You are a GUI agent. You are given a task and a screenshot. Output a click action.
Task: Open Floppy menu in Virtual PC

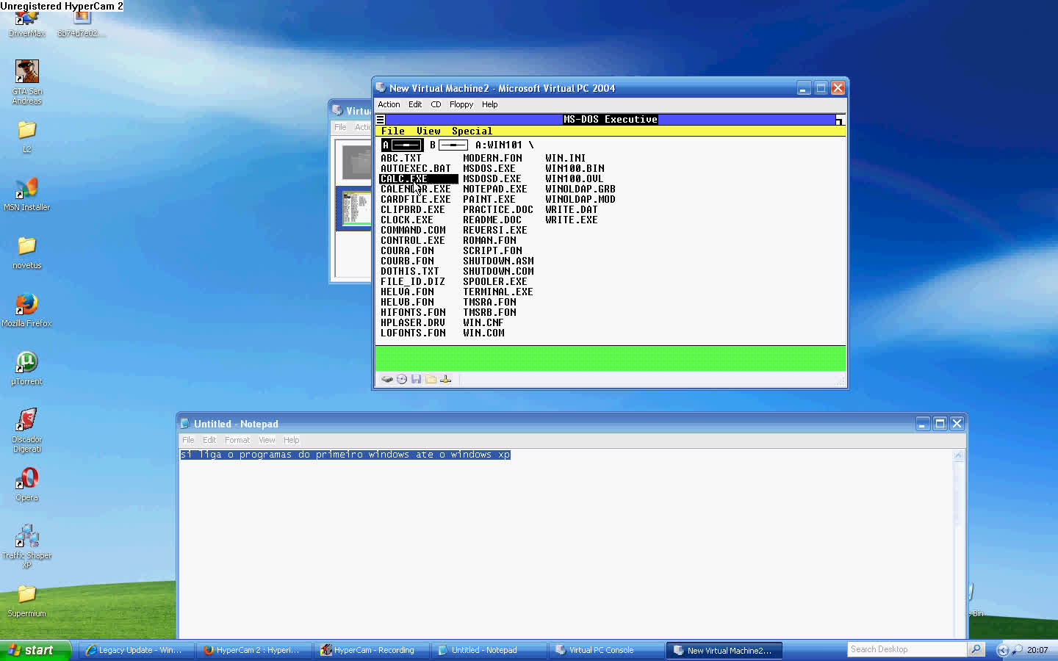pos(461,104)
